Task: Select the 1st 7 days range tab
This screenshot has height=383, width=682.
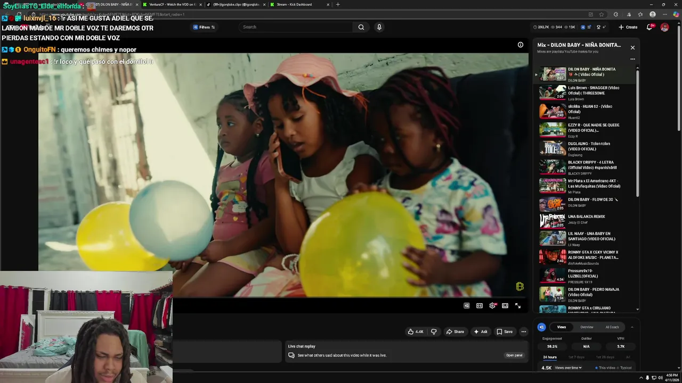Action: click(x=577, y=357)
